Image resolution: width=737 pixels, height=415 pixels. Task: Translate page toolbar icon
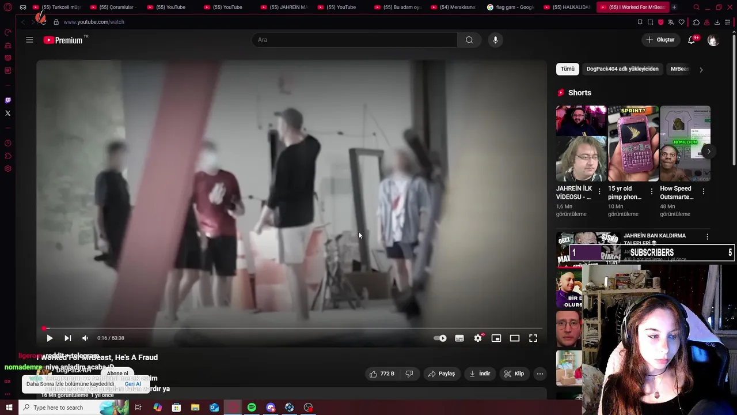[x=671, y=22]
